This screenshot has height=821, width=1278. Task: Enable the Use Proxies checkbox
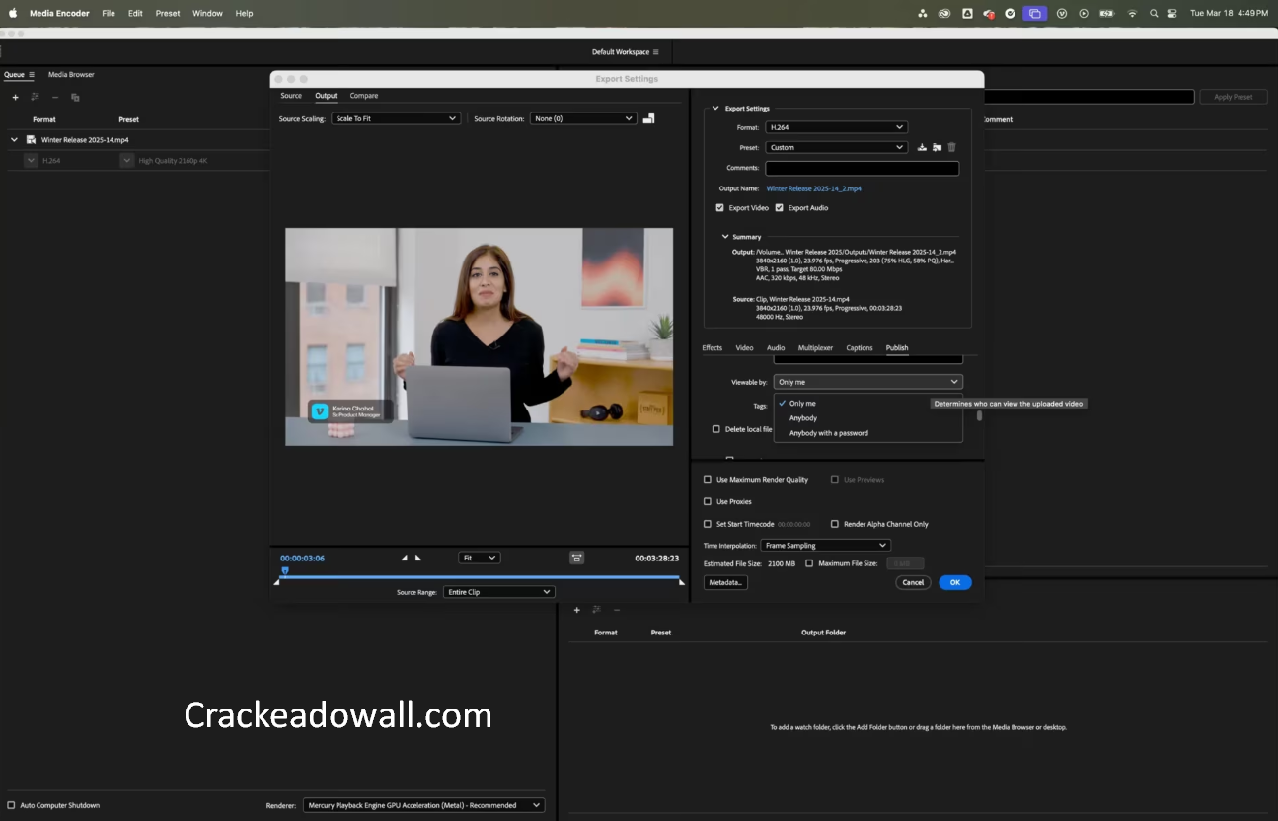[x=708, y=502]
